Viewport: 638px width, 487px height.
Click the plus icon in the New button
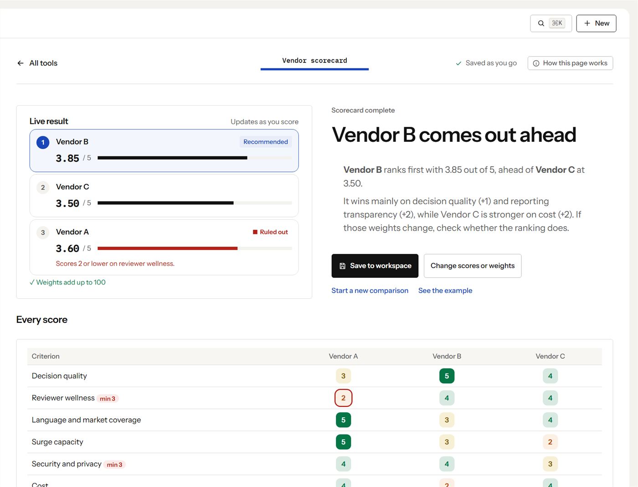pos(587,23)
